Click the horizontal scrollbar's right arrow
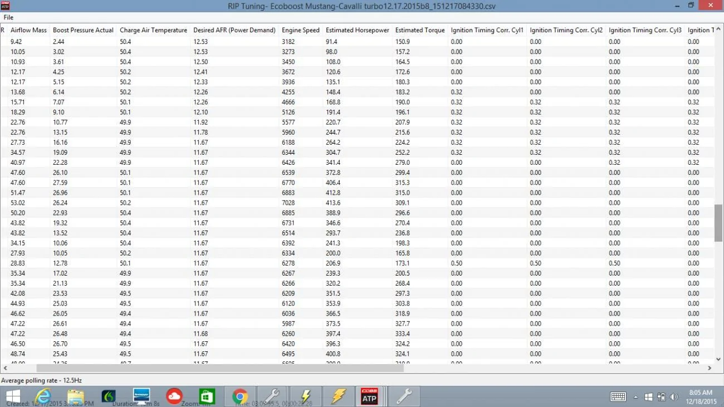Viewport: 724px width, 407px height. click(x=710, y=368)
